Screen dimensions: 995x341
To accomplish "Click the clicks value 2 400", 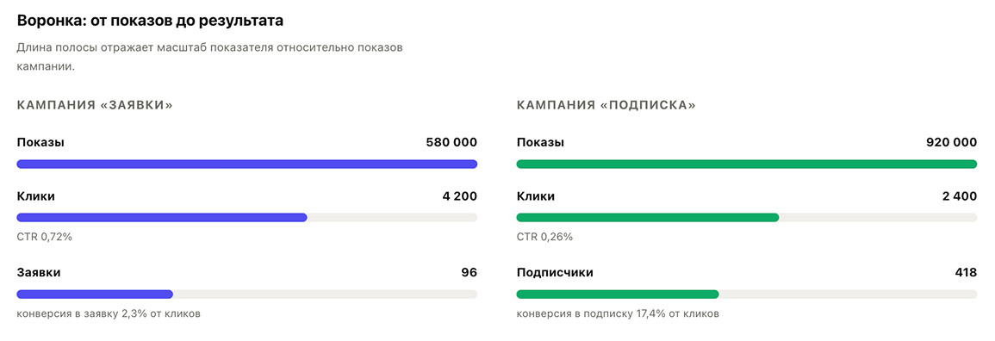I will 960,196.
